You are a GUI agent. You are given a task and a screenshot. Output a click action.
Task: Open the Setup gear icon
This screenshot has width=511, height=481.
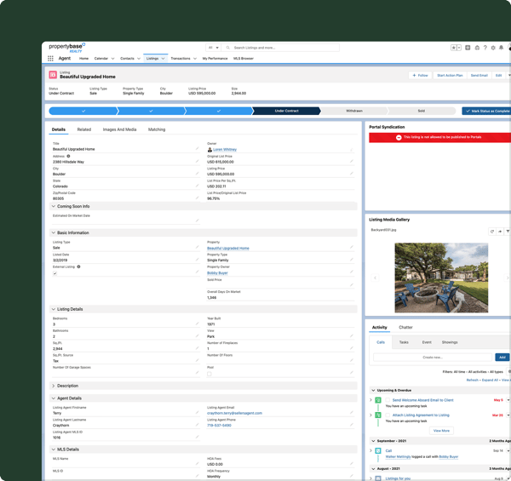(493, 48)
